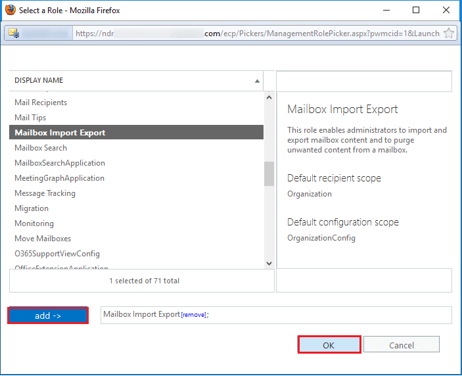Click the site identity mail icon
Viewport: 462px width, 376px height.
click(x=14, y=33)
